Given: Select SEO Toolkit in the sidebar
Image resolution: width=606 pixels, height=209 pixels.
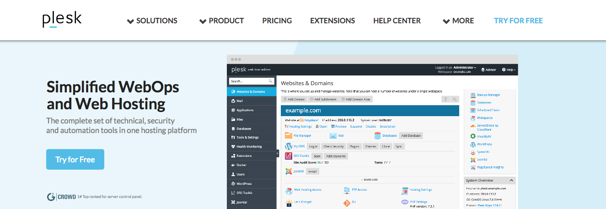Looking at the screenshot, I should tap(252, 193).
